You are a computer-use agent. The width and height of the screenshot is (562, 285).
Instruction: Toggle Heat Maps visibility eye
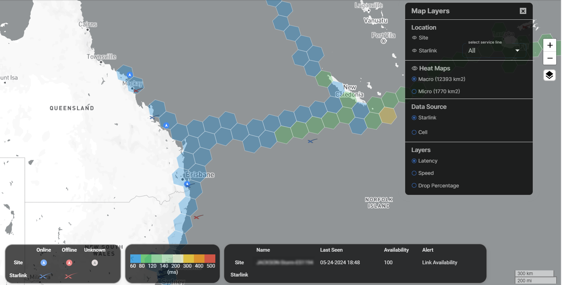(x=414, y=68)
